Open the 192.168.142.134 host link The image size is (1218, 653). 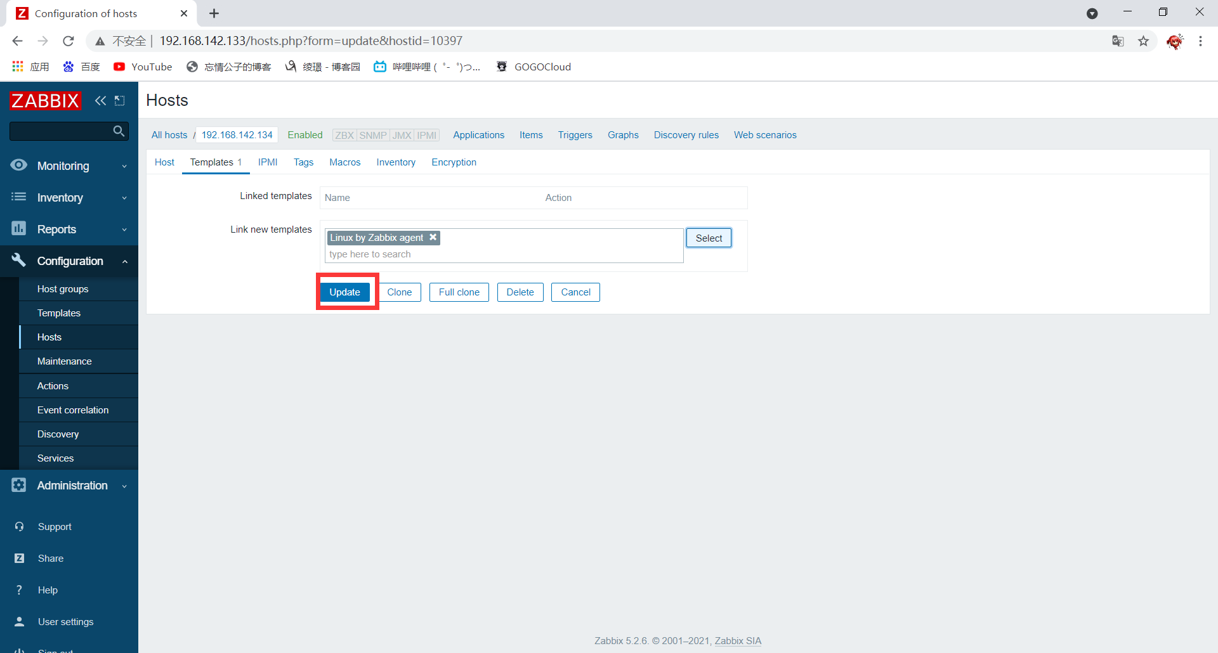(237, 135)
